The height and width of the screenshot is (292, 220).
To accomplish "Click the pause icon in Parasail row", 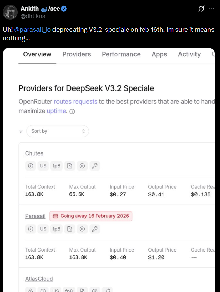I will click(x=82, y=229).
